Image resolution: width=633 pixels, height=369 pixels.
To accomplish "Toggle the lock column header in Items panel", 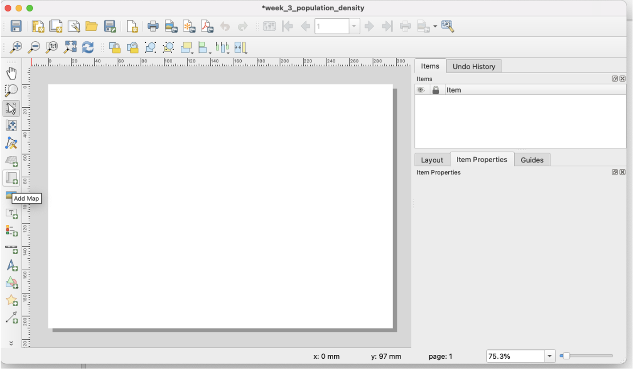I will coord(435,89).
